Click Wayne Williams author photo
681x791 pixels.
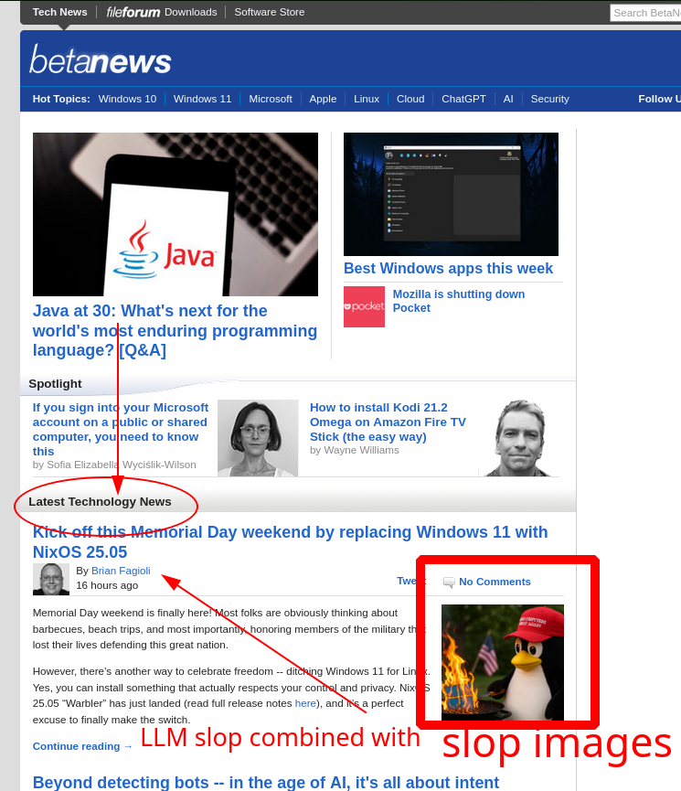click(518, 438)
